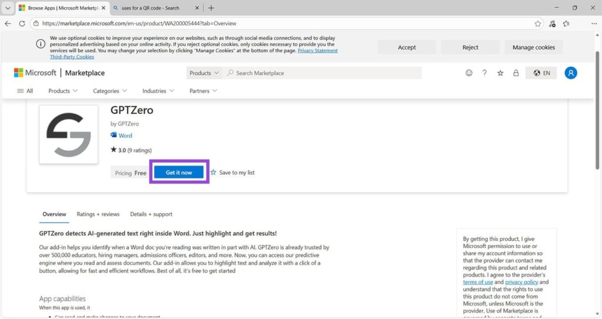Screen dimensions: 602x319
Task: Expand the Products navigation menu
Action: (x=62, y=91)
